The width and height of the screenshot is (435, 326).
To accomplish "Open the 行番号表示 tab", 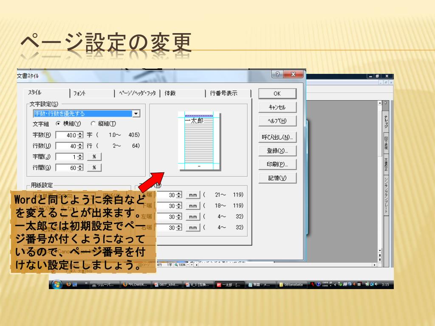I will 228,93.
